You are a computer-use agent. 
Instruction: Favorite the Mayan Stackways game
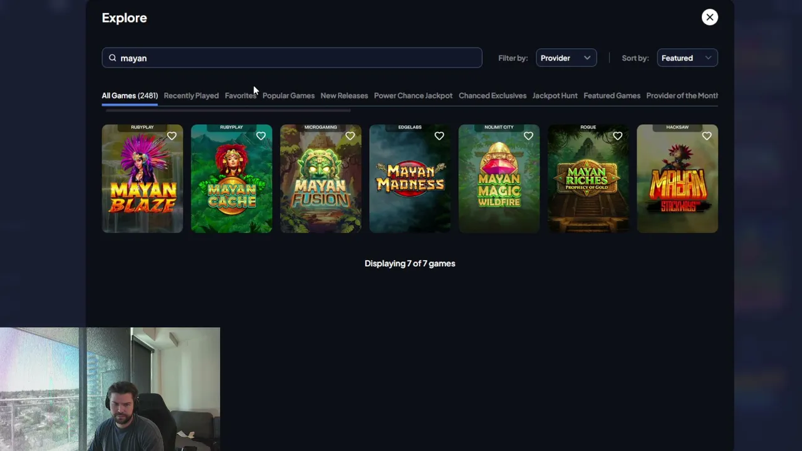click(707, 136)
